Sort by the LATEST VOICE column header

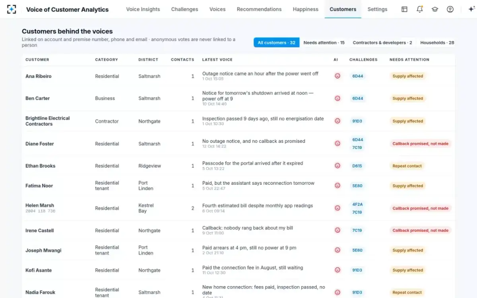click(x=217, y=60)
